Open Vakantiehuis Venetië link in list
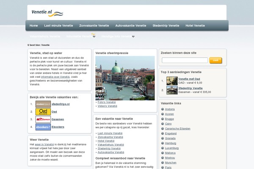The width and height of the screenshot is (254, 169). coord(111,145)
